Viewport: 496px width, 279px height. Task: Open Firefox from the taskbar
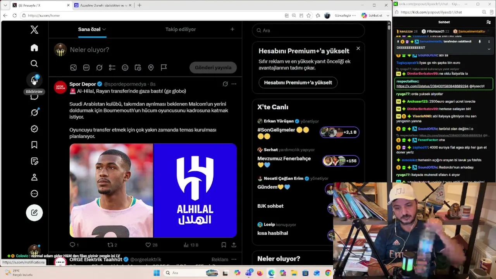tap(260, 273)
